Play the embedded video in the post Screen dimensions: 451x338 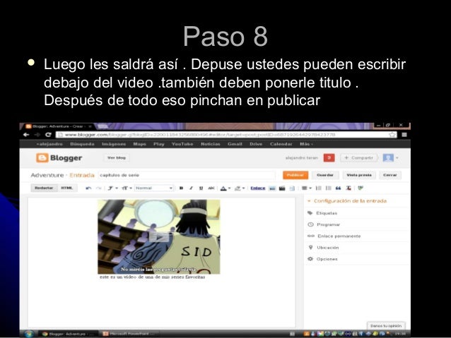[159, 237]
